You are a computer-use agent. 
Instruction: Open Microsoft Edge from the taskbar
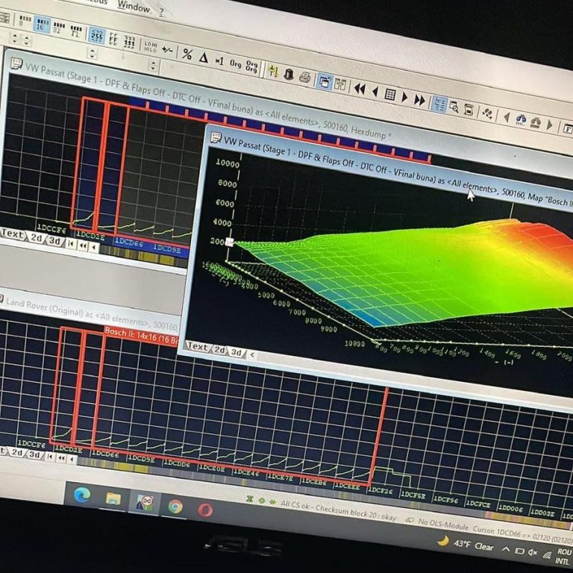pos(82,495)
